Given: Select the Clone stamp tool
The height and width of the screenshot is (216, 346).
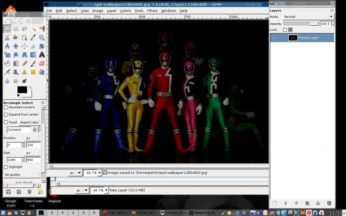Looking at the screenshot, I should pos(25,72).
